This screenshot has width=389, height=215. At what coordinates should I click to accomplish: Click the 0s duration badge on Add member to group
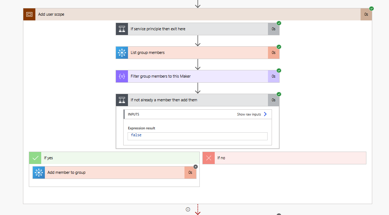(x=190, y=172)
